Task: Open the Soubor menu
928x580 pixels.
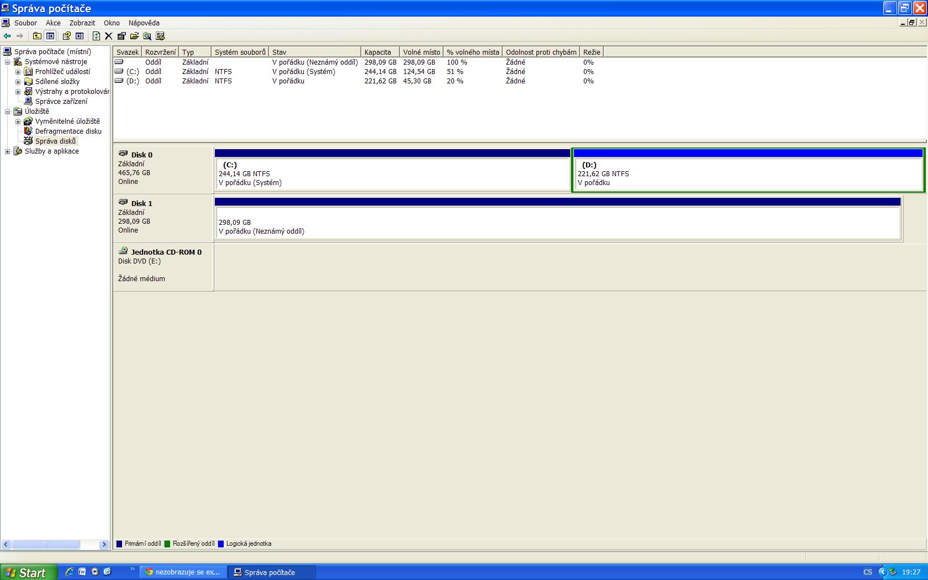Action: click(x=25, y=23)
